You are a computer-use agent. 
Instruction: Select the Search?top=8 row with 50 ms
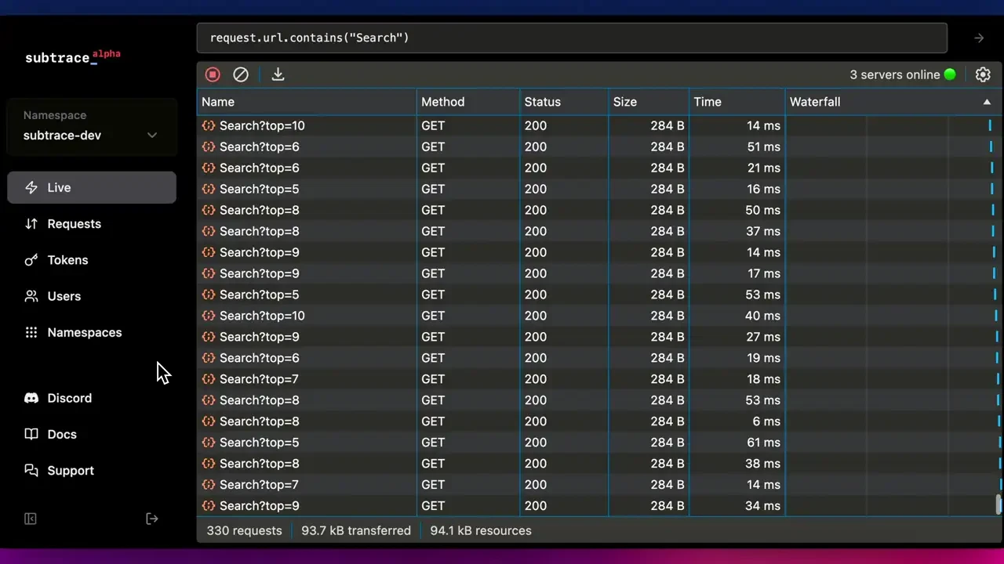pos(599,210)
